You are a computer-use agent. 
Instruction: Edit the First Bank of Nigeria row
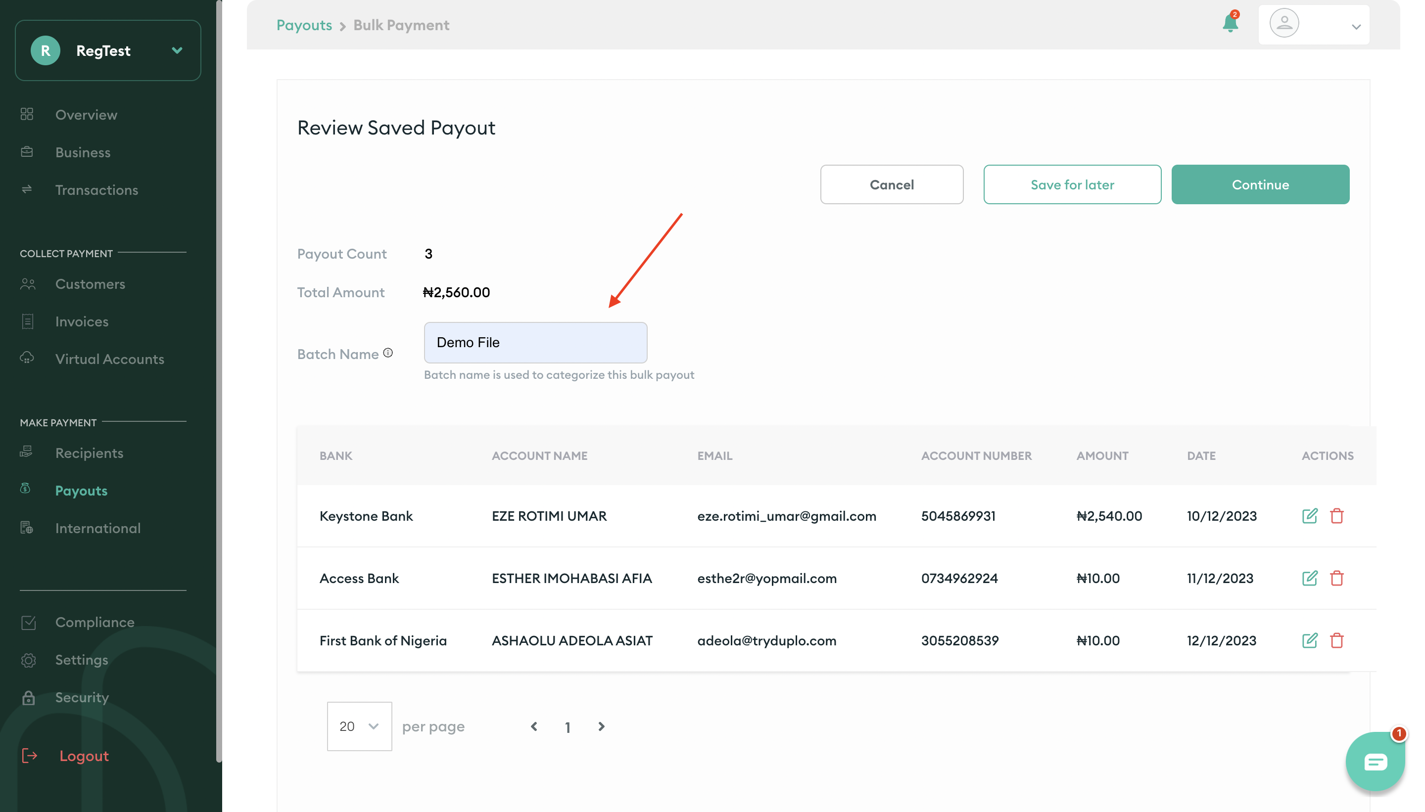click(1310, 640)
